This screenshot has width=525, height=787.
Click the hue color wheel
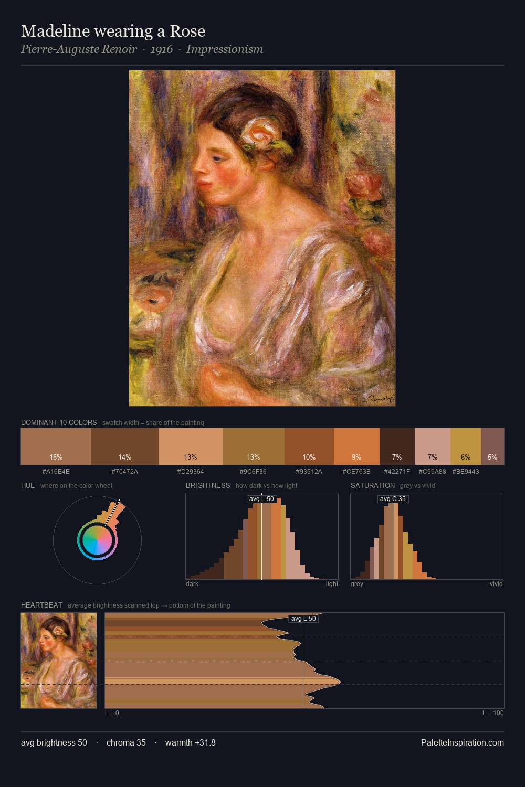pyautogui.click(x=98, y=540)
